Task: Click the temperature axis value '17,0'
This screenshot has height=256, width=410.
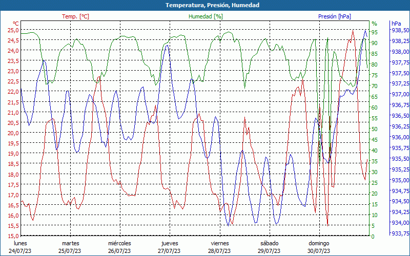Action: [13, 195]
